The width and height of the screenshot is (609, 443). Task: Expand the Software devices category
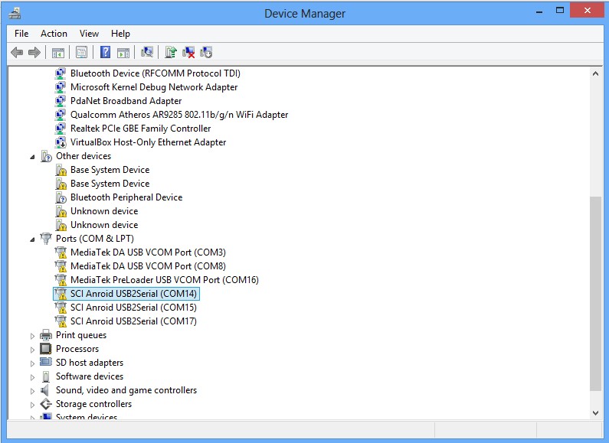click(32, 377)
